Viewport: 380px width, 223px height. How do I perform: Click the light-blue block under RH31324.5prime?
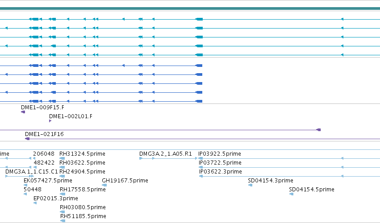[x=62, y=158]
